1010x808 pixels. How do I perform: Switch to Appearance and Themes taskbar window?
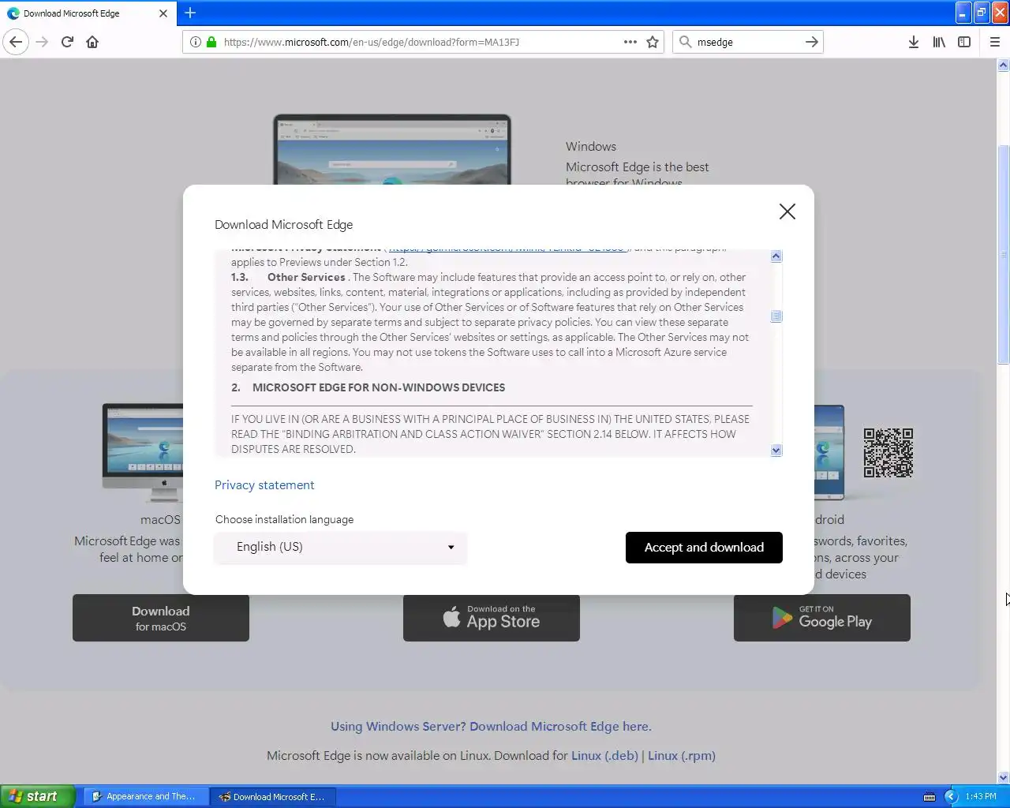(x=146, y=796)
